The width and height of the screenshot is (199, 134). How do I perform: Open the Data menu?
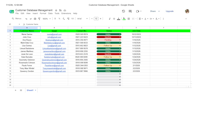pyautogui.click(x=50, y=13)
